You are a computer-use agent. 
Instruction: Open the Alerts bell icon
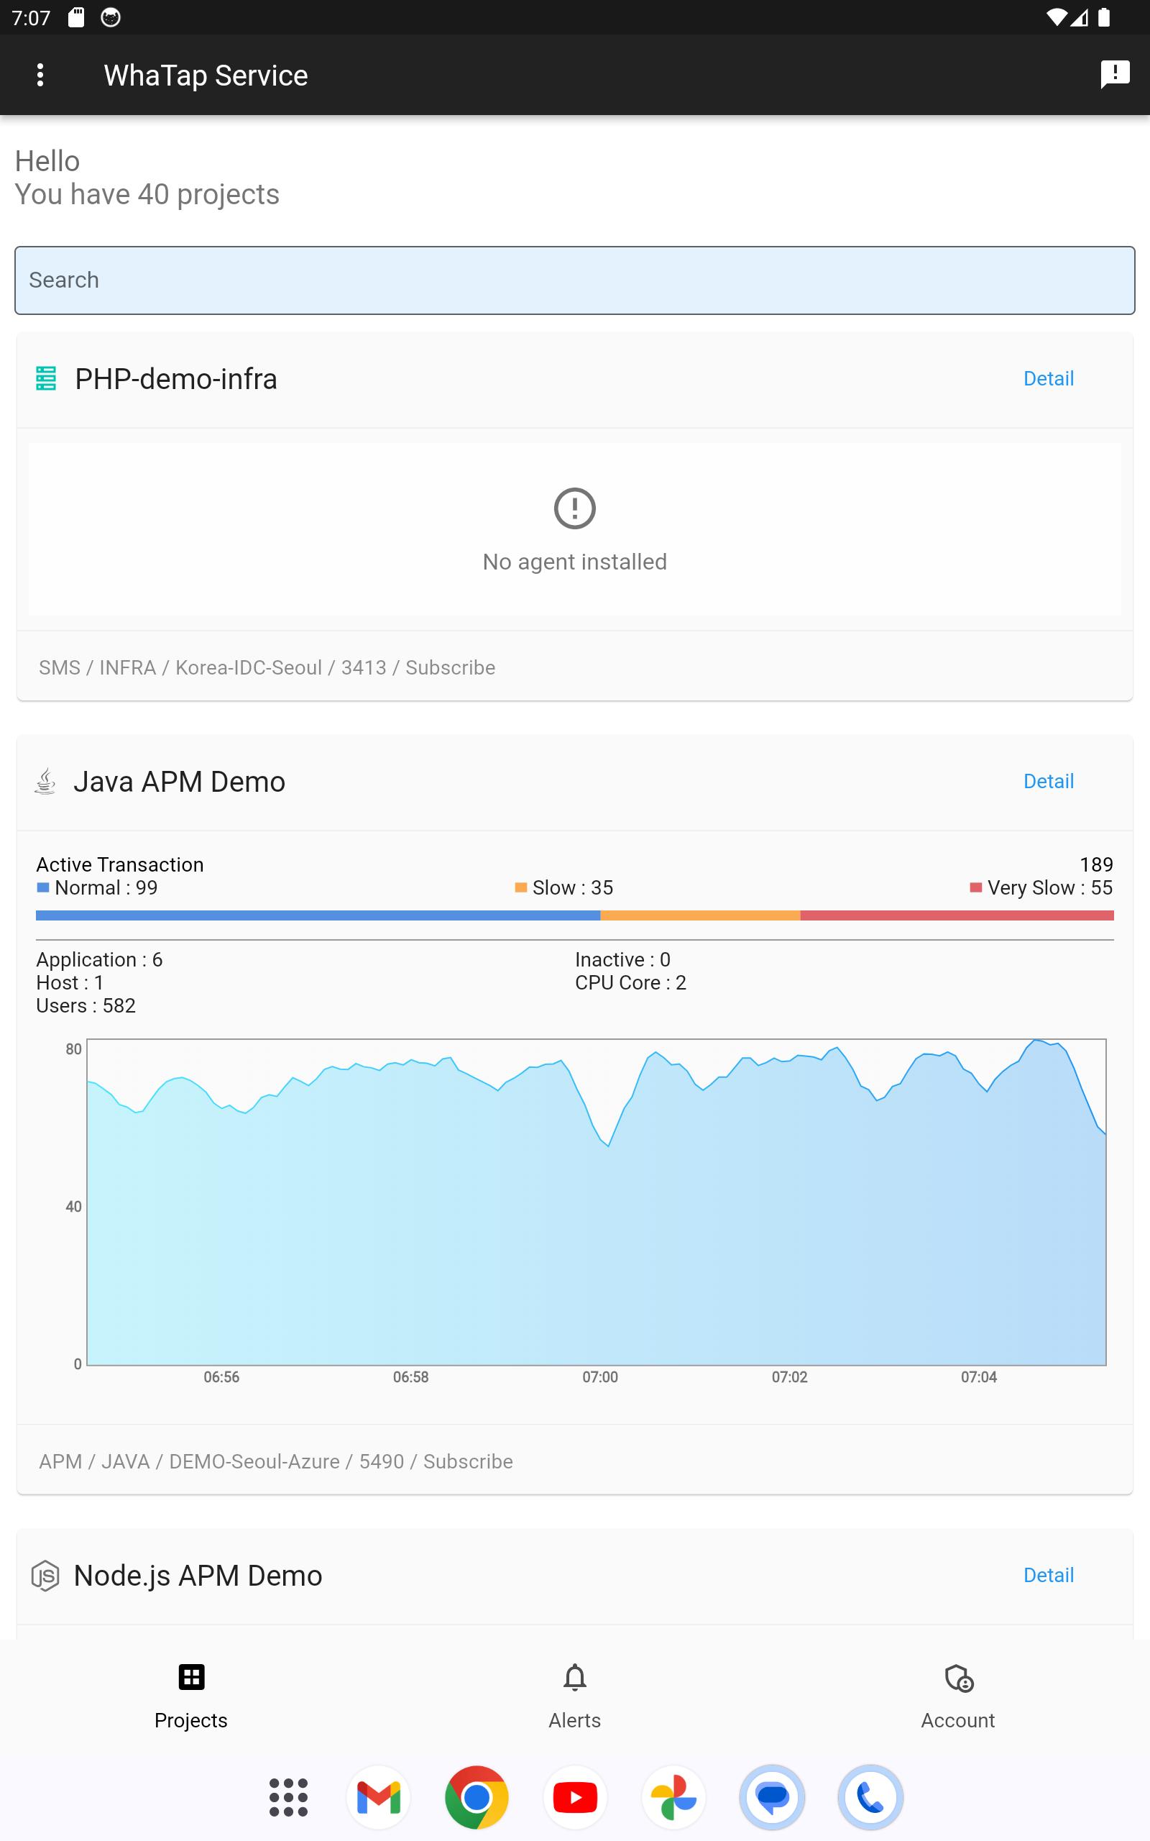(574, 1677)
